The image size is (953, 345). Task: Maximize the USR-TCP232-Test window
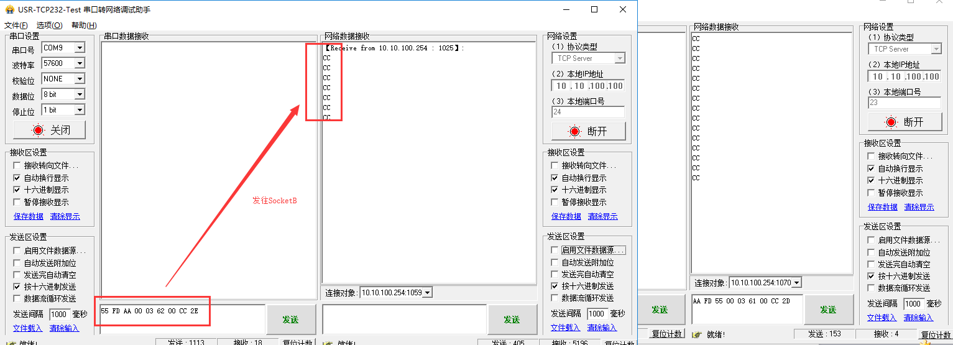pyautogui.click(x=594, y=9)
